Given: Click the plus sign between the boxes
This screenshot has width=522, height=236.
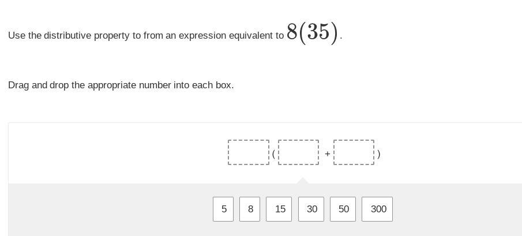Looking at the screenshot, I should coord(327,154).
